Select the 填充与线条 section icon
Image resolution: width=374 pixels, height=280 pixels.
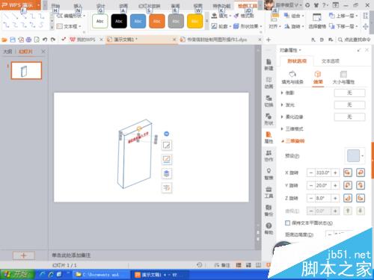(x=292, y=78)
